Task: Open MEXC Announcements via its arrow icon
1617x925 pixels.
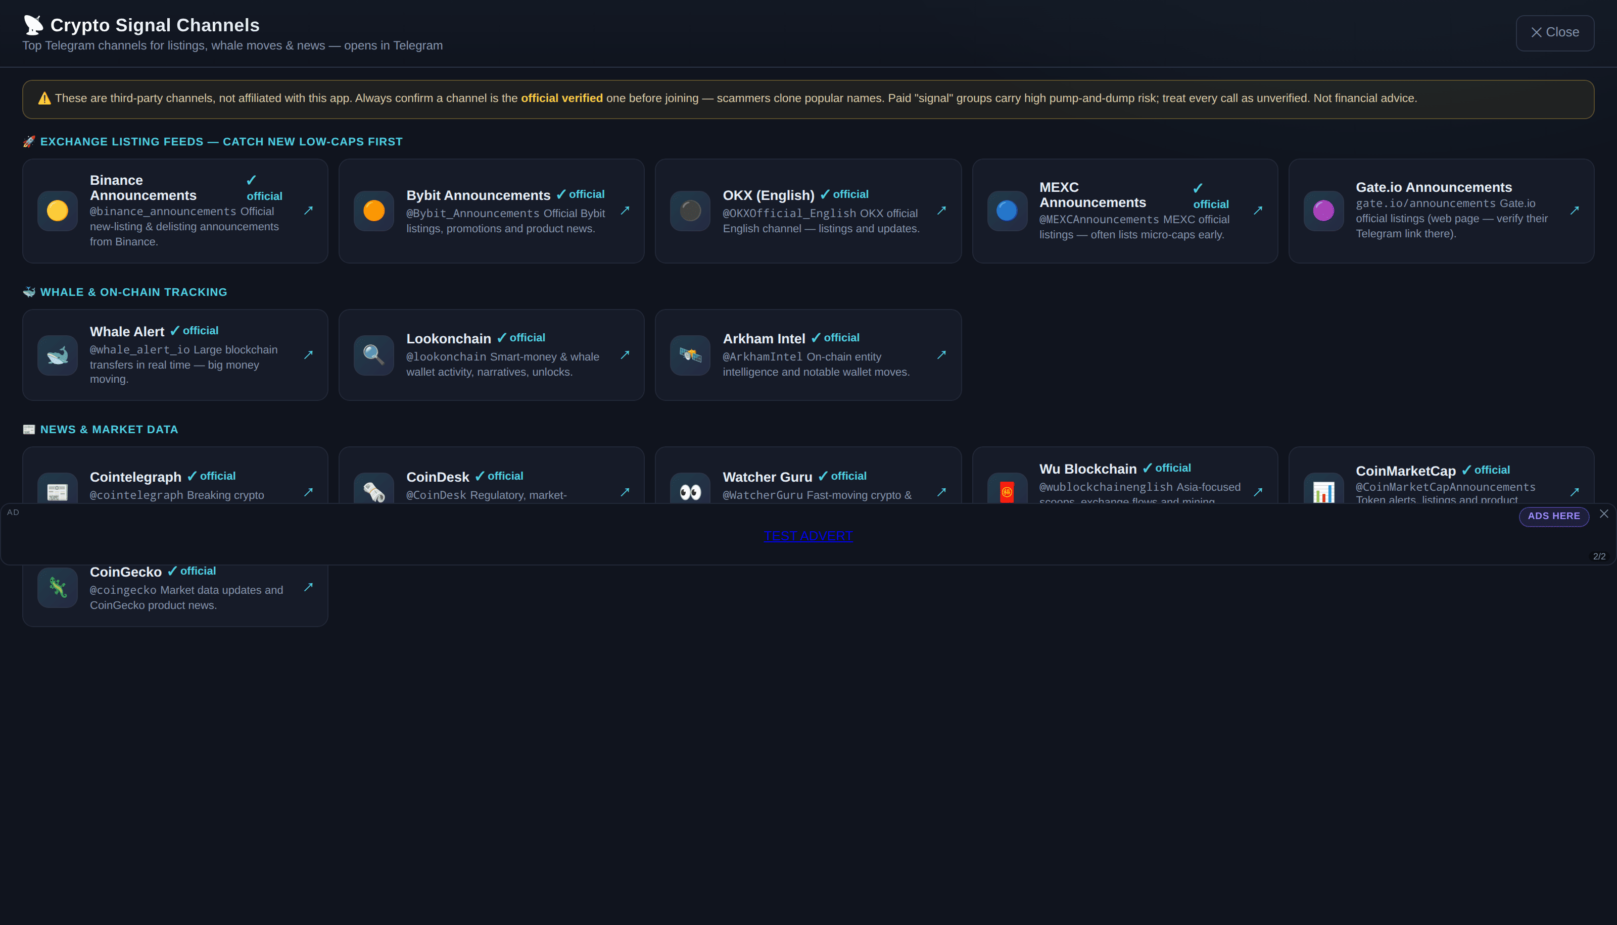Action: coord(1258,210)
